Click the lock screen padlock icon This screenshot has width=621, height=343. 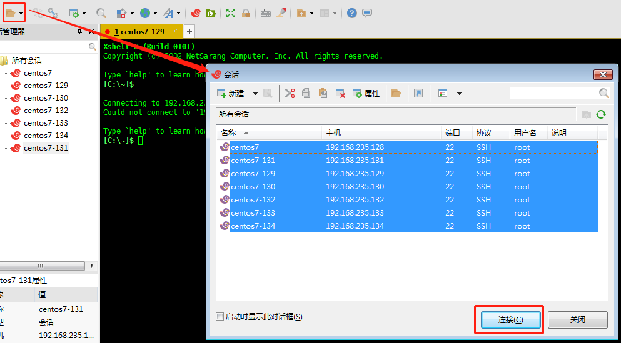pyautogui.click(x=246, y=13)
